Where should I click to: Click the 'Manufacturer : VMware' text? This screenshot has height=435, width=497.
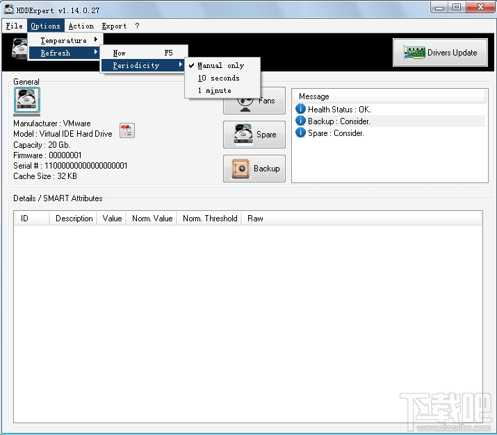52,123
